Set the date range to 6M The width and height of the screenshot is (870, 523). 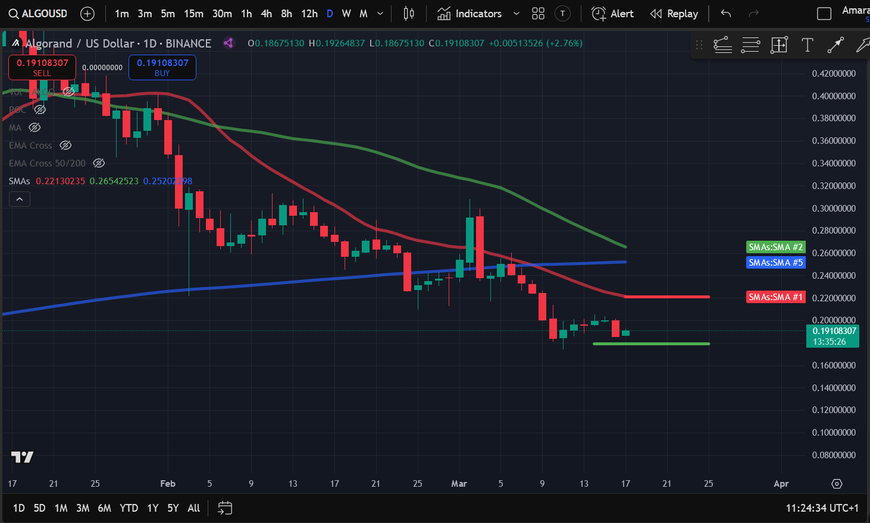104,508
